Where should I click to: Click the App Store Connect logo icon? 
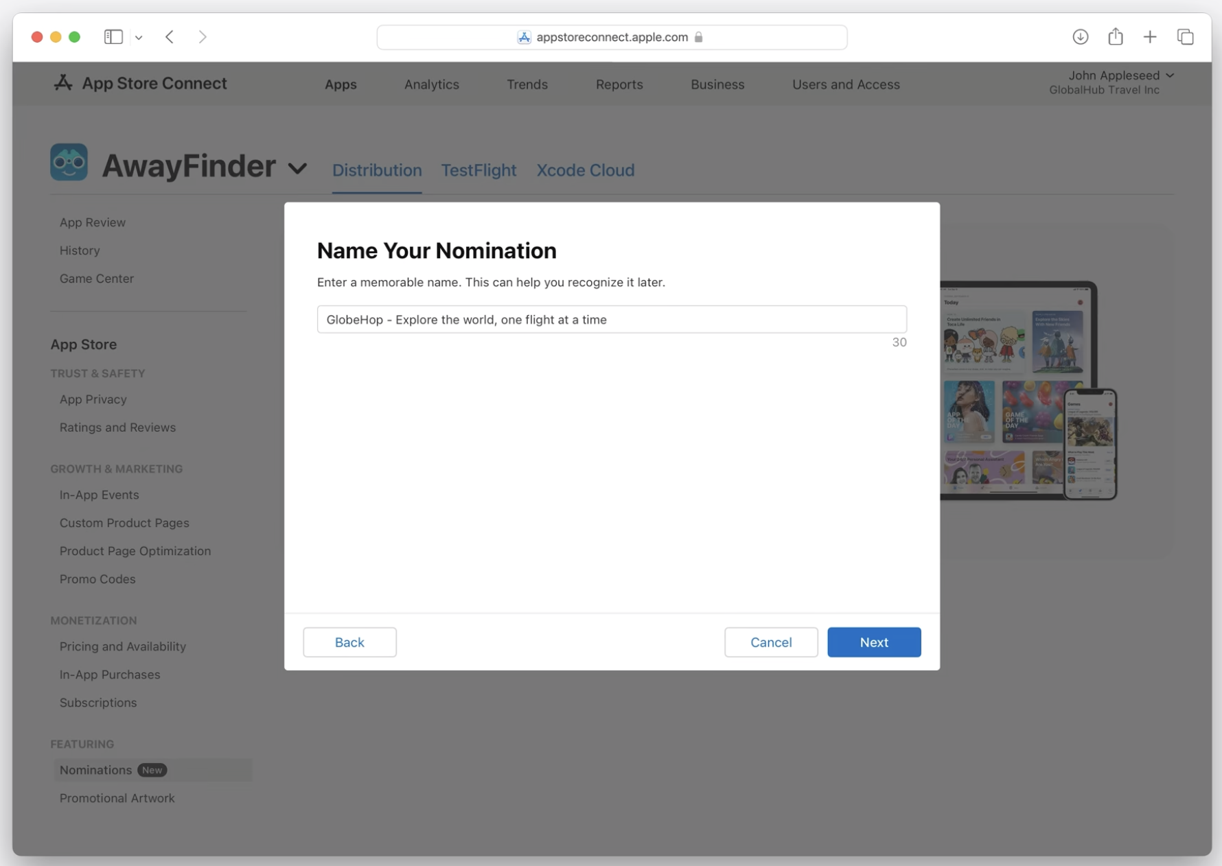pos(63,83)
